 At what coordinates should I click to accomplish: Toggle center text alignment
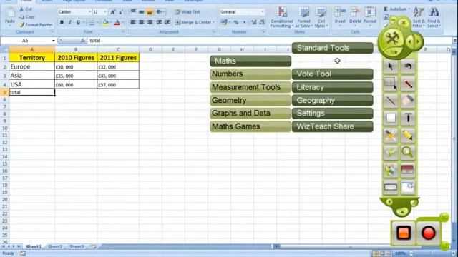(x=142, y=22)
